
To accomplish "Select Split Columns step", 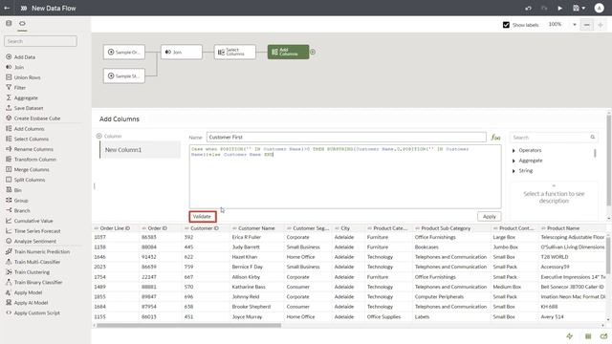I will point(26,180).
